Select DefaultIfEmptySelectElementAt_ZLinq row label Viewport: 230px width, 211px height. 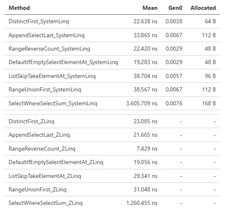click(x=56, y=162)
